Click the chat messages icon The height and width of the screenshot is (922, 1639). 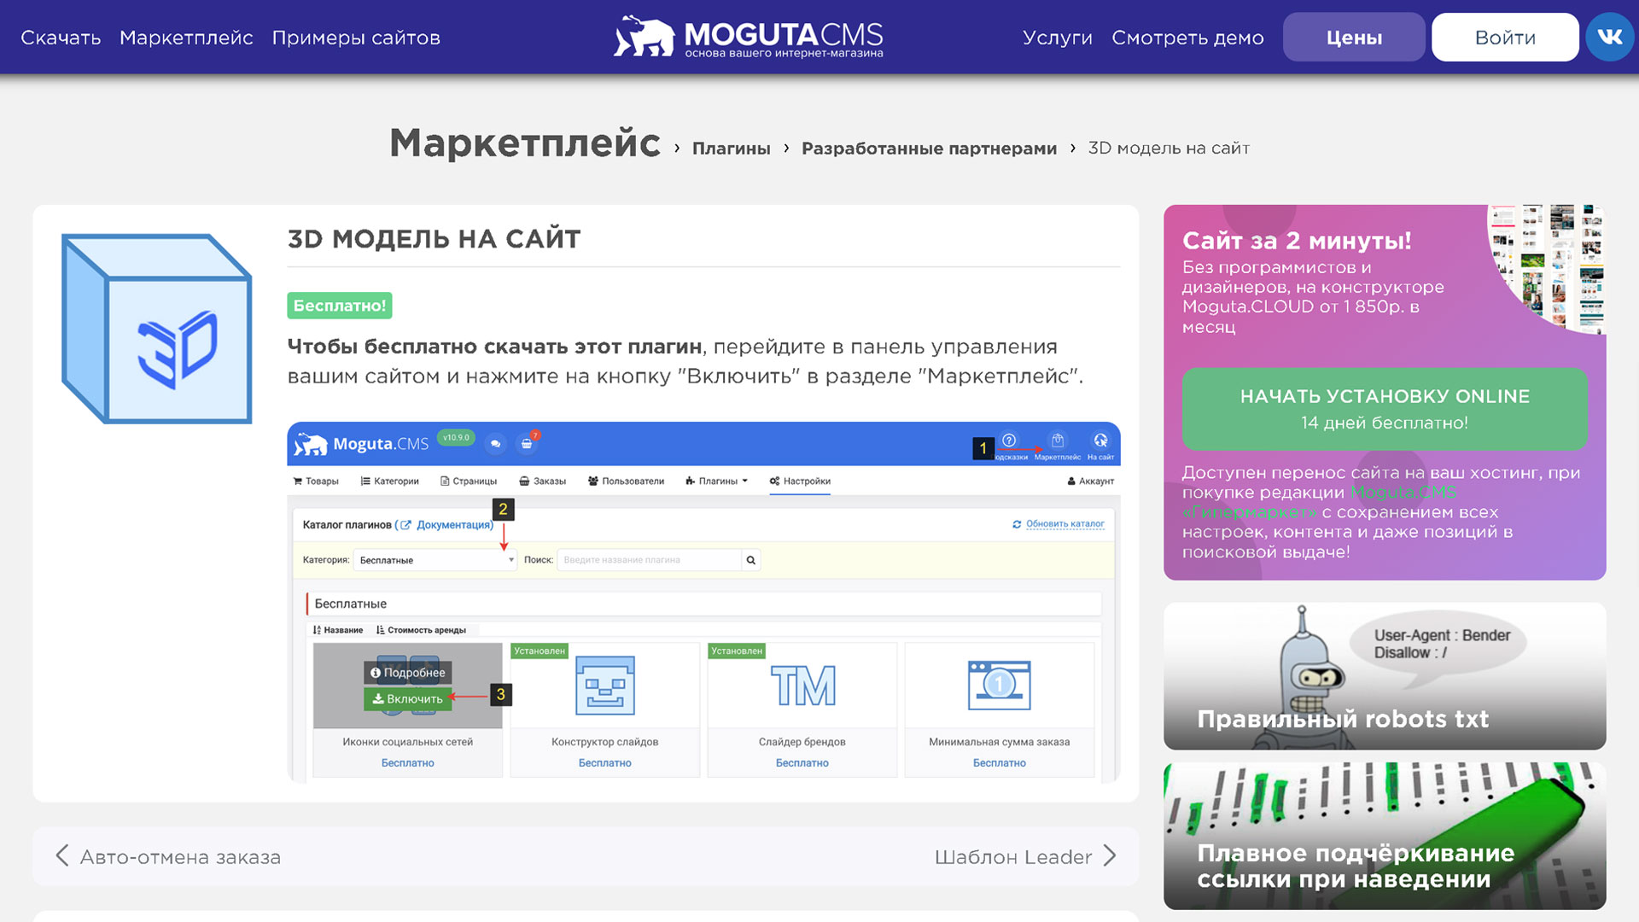495,444
